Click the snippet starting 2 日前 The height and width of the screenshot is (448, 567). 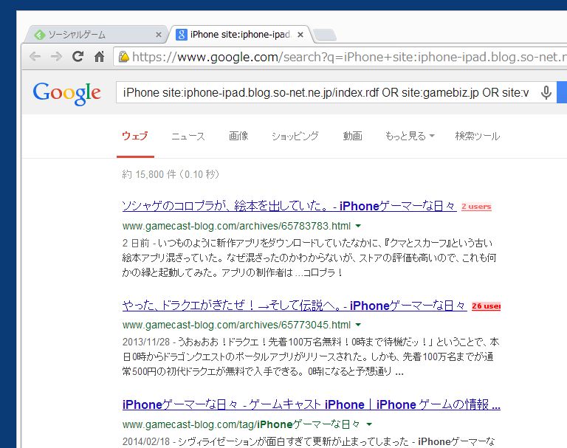[309, 258]
